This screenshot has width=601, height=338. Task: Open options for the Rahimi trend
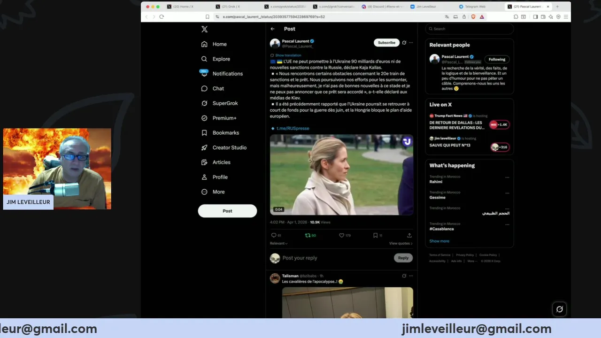pyautogui.click(x=507, y=177)
